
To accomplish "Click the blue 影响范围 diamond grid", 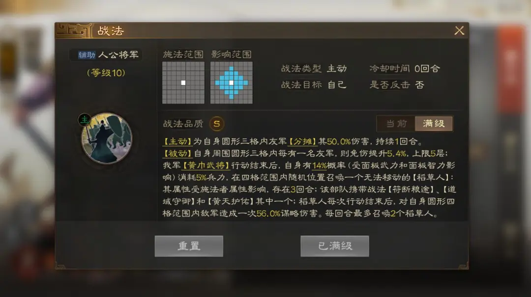I will point(231,82).
